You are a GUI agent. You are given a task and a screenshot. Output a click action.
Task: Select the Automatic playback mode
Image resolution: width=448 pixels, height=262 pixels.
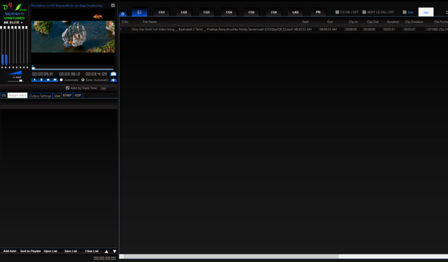tap(61, 80)
